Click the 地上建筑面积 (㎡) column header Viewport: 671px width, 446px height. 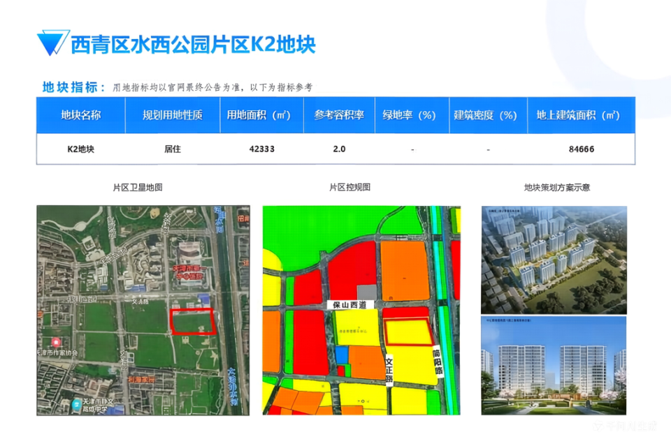(581, 115)
